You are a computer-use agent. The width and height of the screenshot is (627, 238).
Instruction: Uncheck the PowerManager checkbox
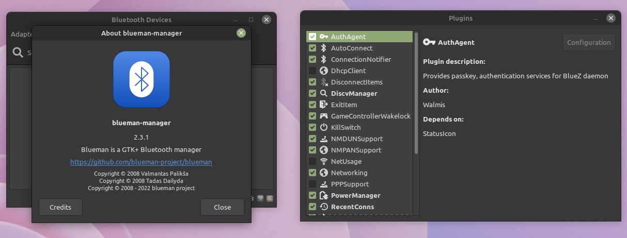coord(312,195)
